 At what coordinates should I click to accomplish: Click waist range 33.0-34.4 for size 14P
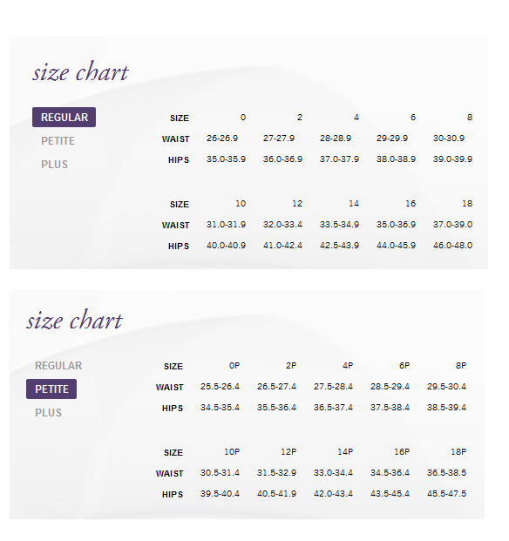(x=333, y=473)
